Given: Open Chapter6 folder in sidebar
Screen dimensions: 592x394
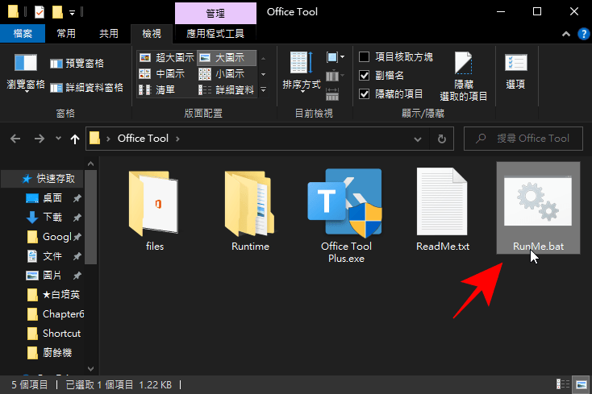Looking at the screenshot, I should 63,314.
